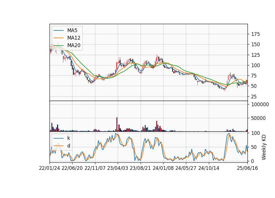Click the 24/01/08 date label
The height and width of the screenshot is (198, 275).
163,168
